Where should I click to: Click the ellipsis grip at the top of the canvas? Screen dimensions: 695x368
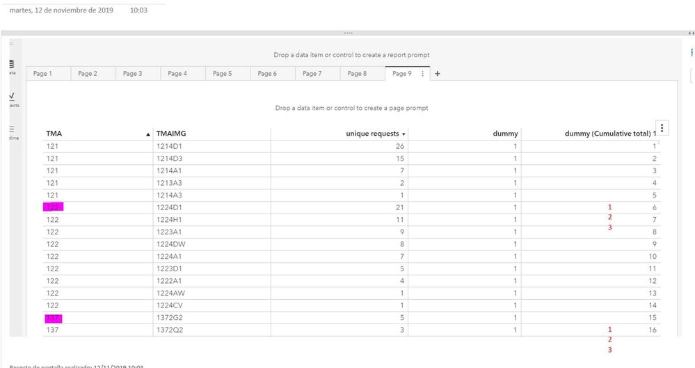349,33
